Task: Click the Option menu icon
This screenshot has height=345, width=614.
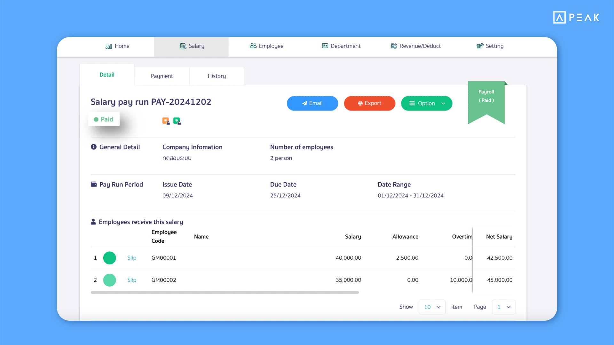Action: point(412,103)
